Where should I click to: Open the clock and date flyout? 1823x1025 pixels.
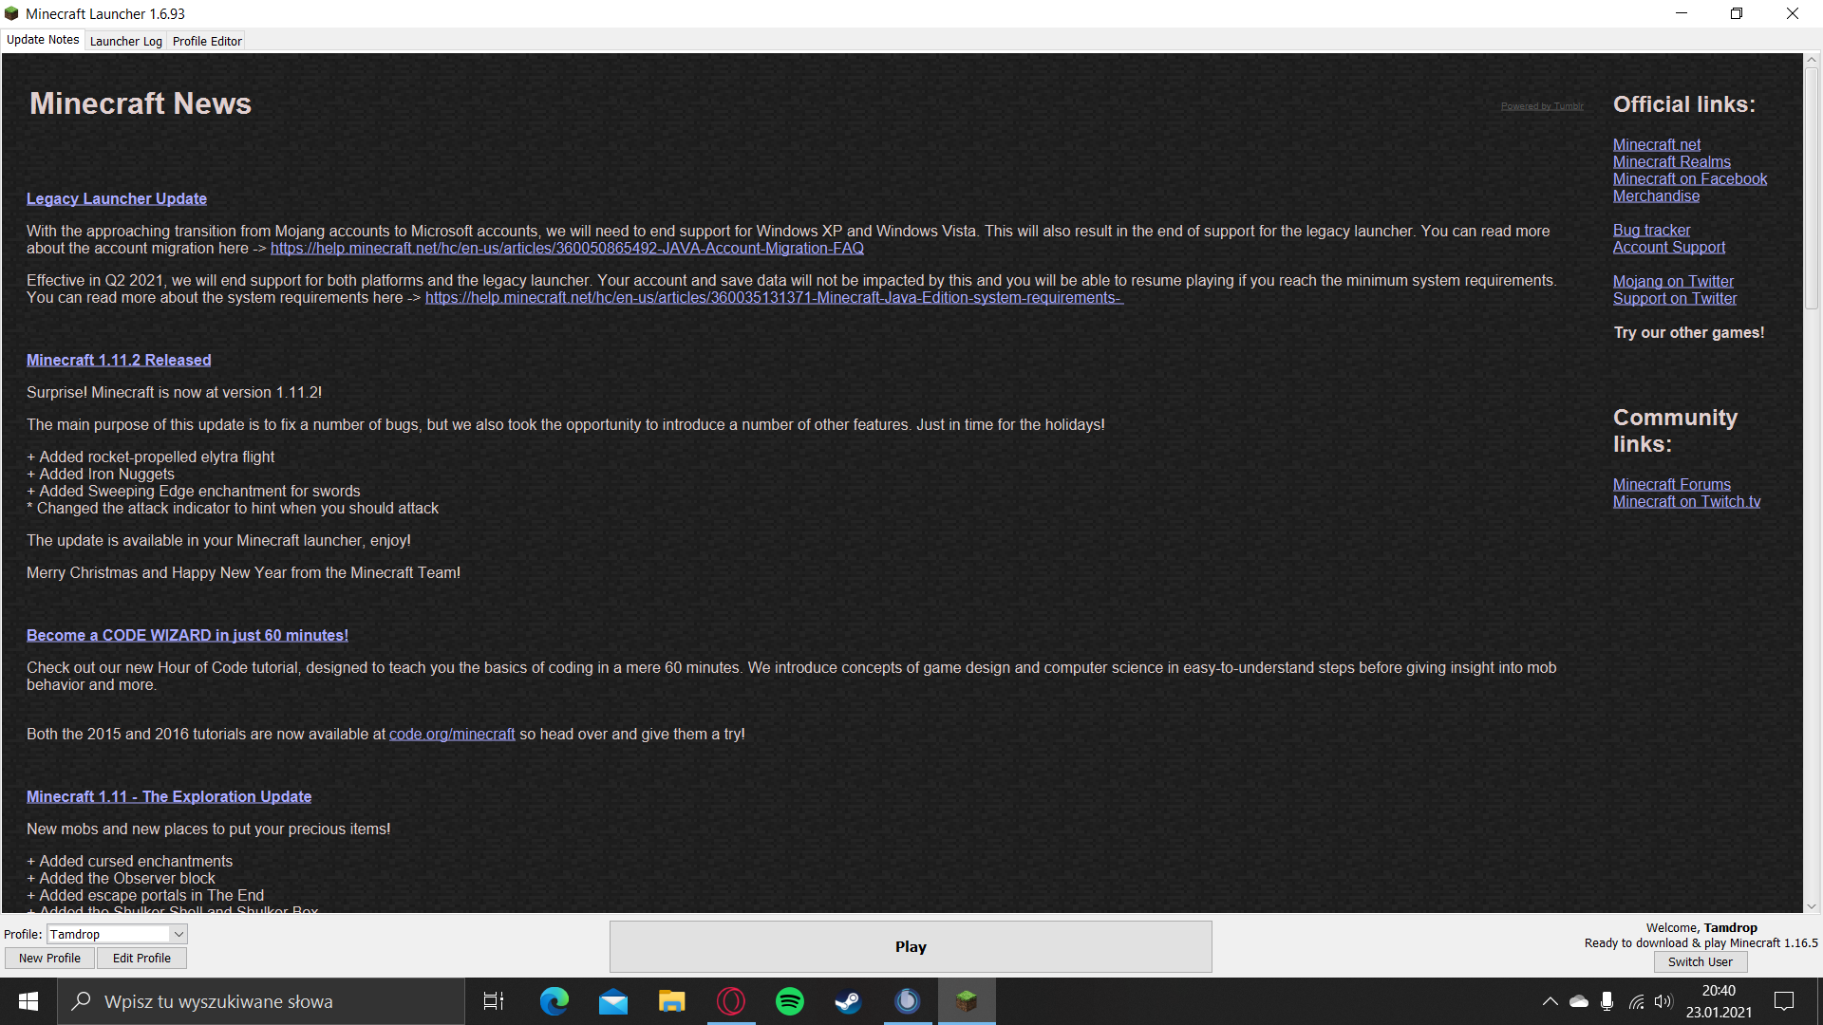click(x=1719, y=1001)
